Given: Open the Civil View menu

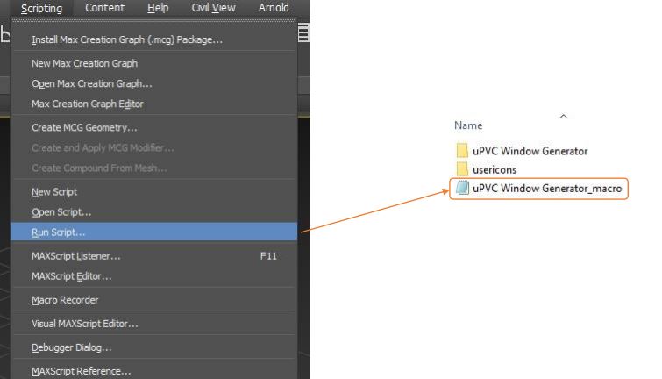Looking at the screenshot, I should pyautogui.click(x=213, y=8).
